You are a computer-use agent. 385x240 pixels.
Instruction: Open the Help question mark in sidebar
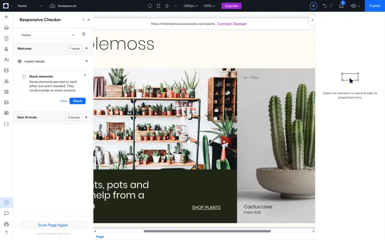[x=6, y=232]
